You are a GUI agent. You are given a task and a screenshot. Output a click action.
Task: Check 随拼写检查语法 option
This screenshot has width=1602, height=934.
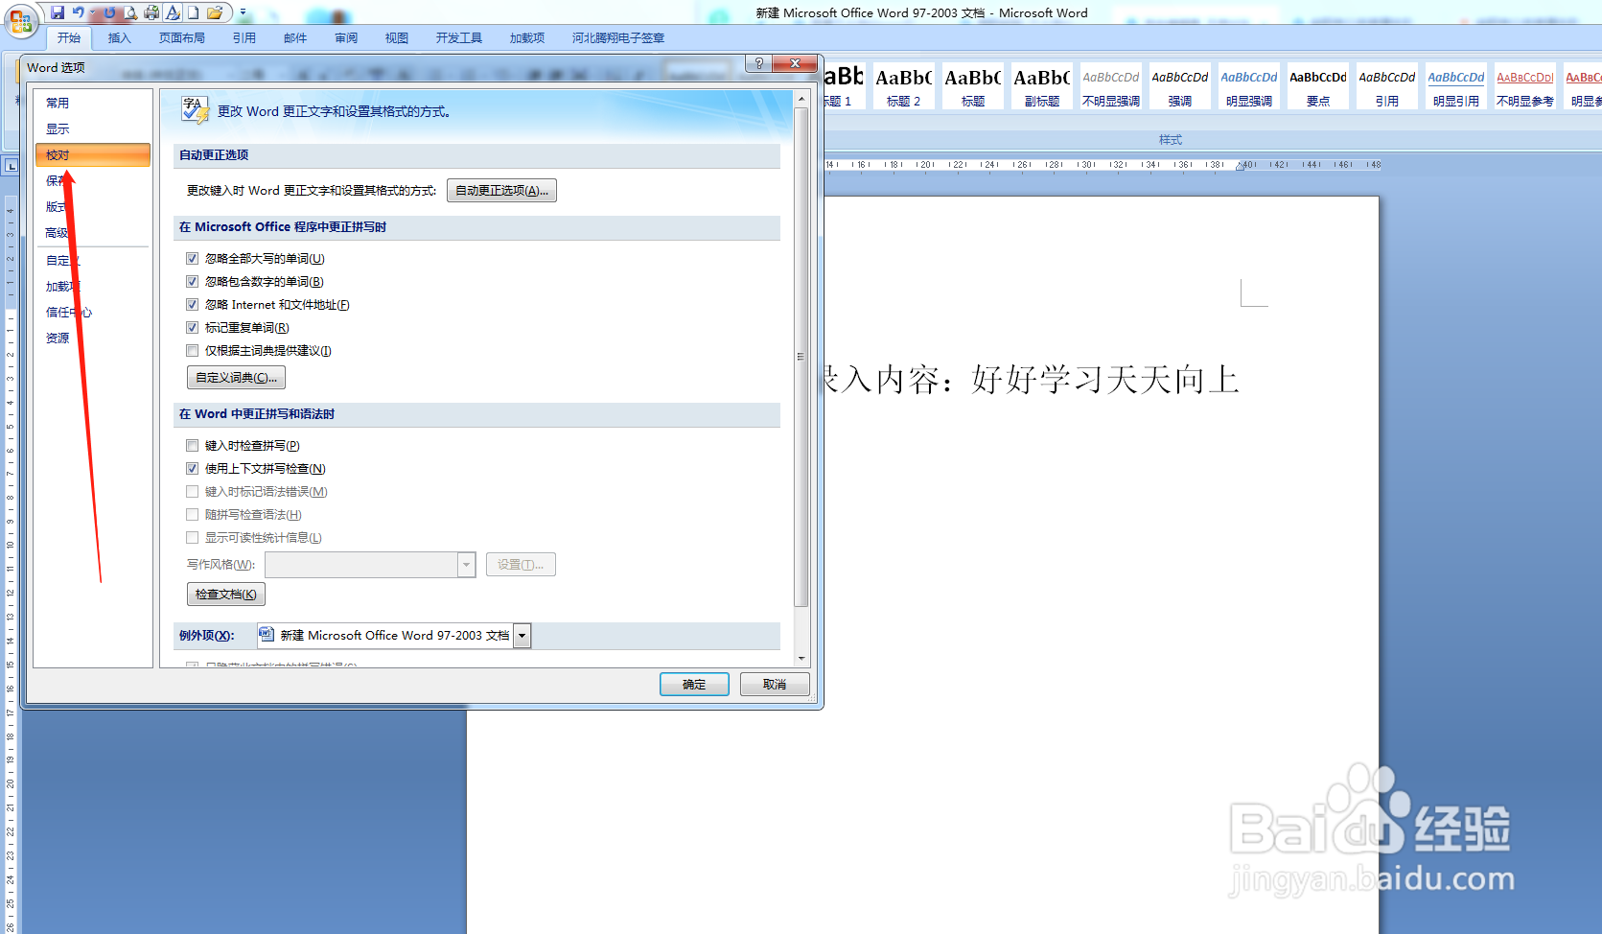(x=192, y=515)
